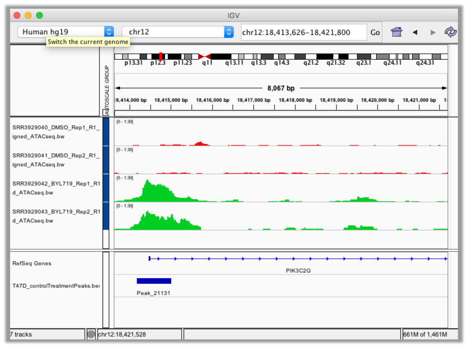Select the T47D_controlTreatmentPeaks track label

(x=56, y=286)
